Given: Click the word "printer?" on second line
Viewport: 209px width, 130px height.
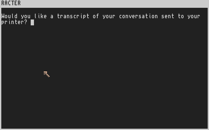Looking at the screenshot, I should point(14,22).
